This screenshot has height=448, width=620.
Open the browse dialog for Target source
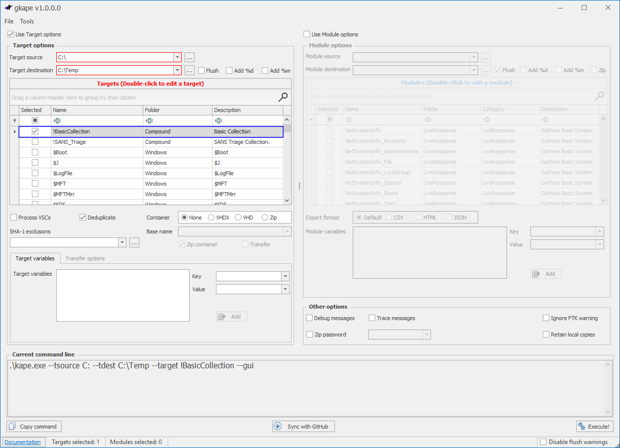[x=189, y=57]
